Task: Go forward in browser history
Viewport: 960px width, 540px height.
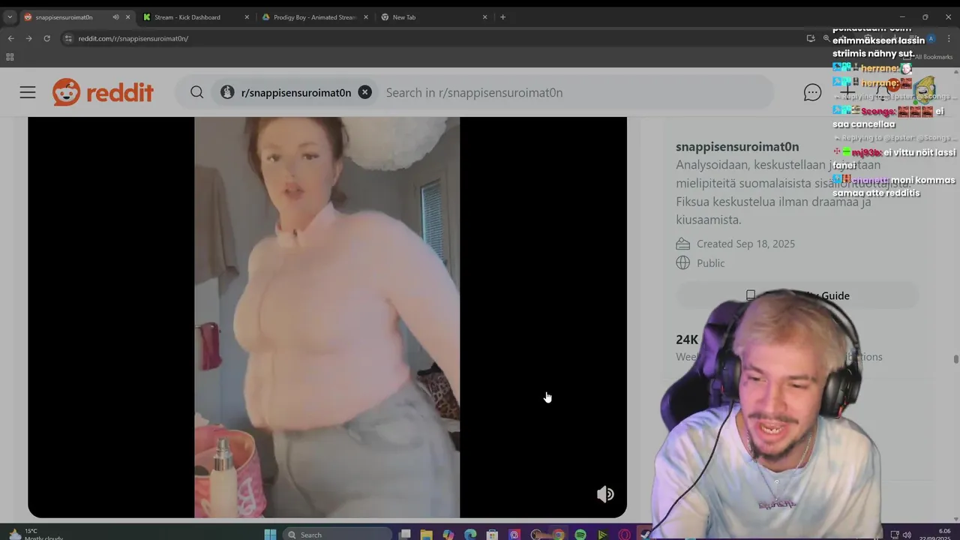Action: coord(28,38)
